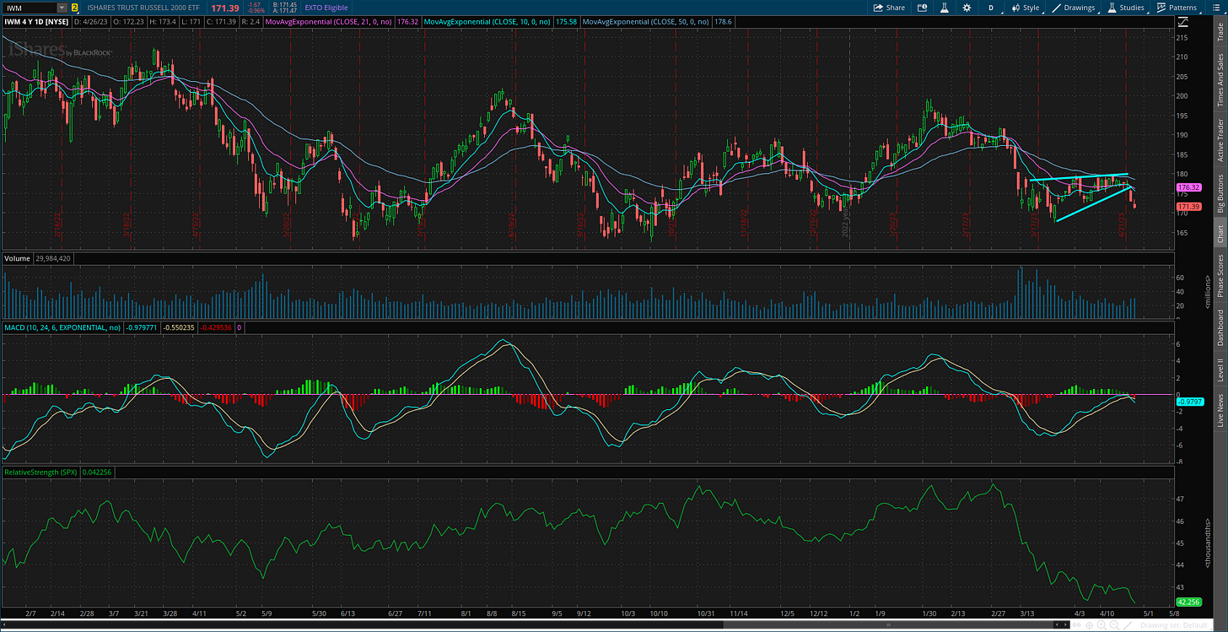Viewport: 1228px width, 632px height.
Task: Open the Drawings menu
Action: click(1074, 8)
